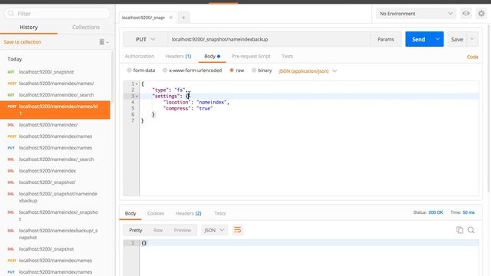The image size is (491, 276).
Task: Toggle line wrap icon in response
Action: (x=237, y=230)
